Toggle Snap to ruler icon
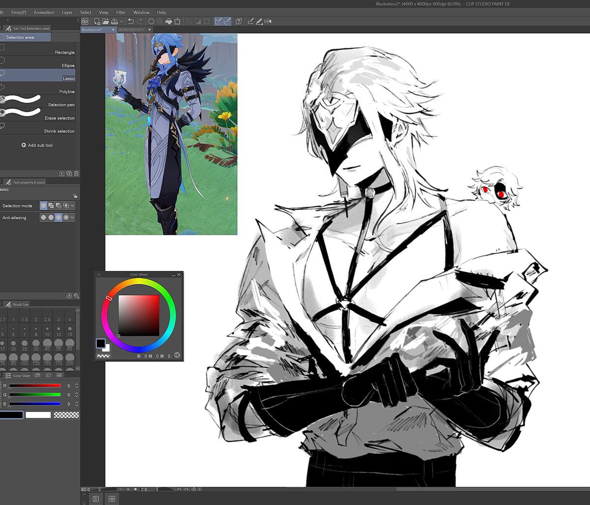Screen dimensions: 590x505 218,21
